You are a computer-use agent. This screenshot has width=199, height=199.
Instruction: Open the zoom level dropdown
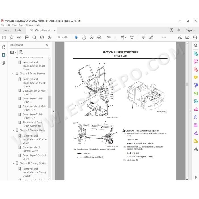(x=115, y=37)
